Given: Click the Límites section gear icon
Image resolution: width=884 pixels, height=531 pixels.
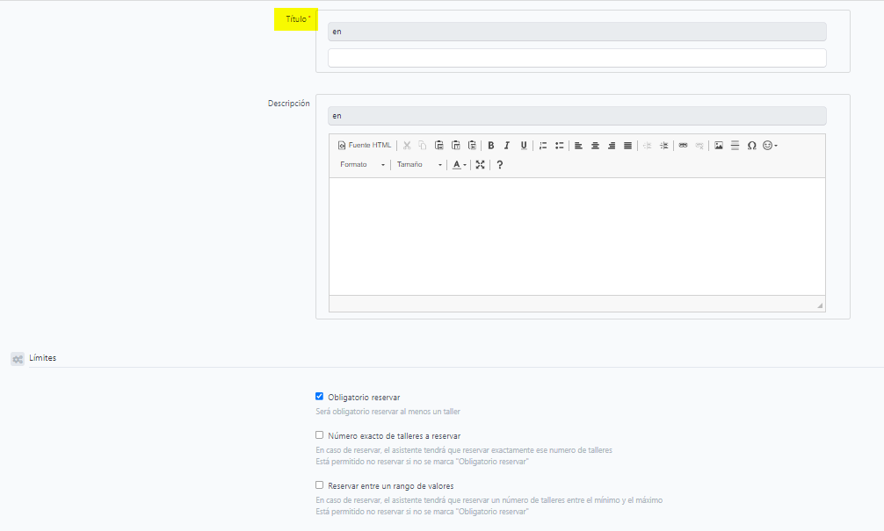Looking at the screenshot, I should click(18, 359).
